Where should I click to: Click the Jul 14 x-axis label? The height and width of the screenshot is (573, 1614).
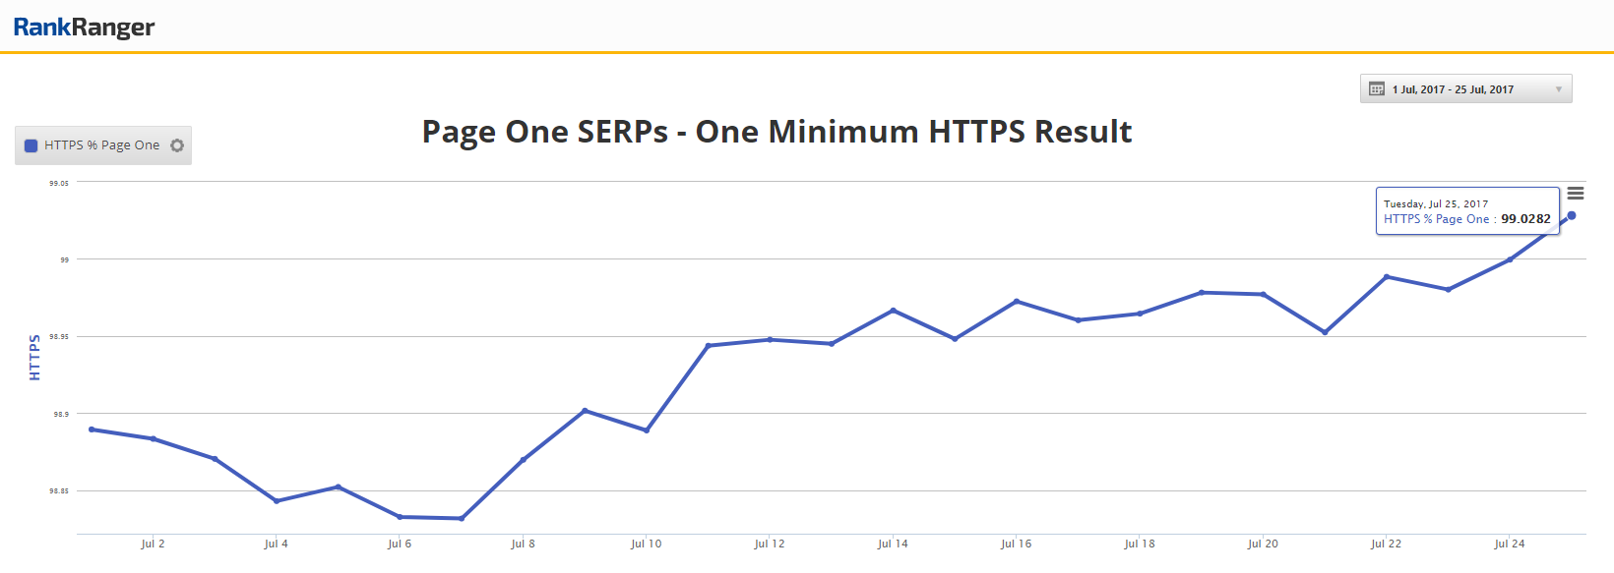893,544
